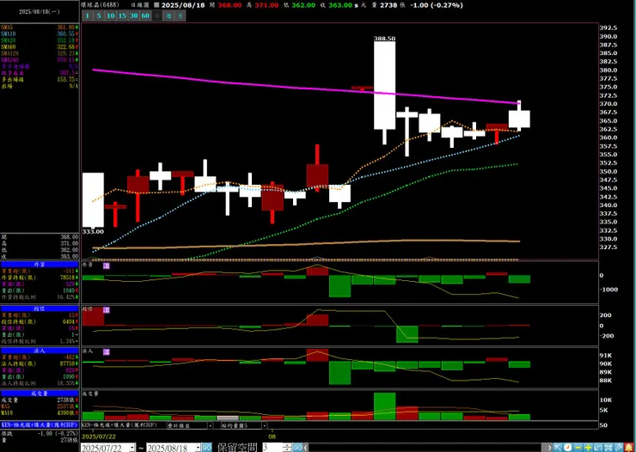Image resolution: width=636 pixels, height=452 pixels.
Task: Switch to the 30-minute timeframe button
Action: pyautogui.click(x=134, y=15)
